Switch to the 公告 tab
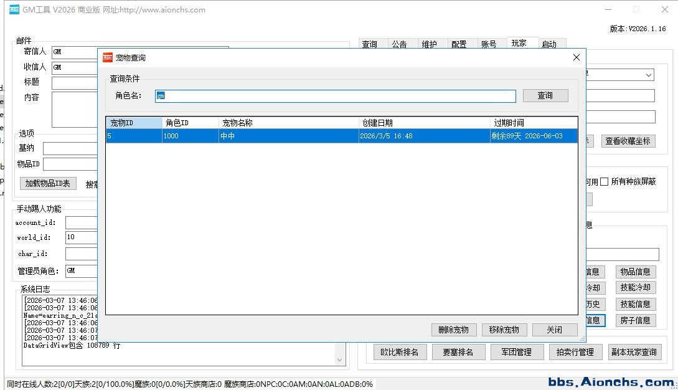The width and height of the screenshot is (678, 390). [x=400, y=44]
